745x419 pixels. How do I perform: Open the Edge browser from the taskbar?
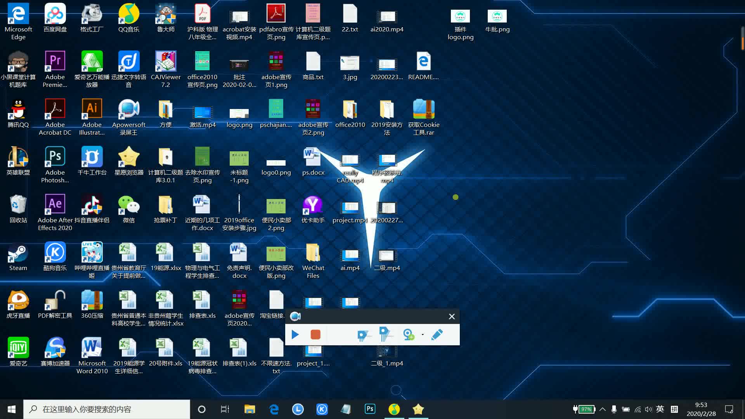click(x=274, y=409)
